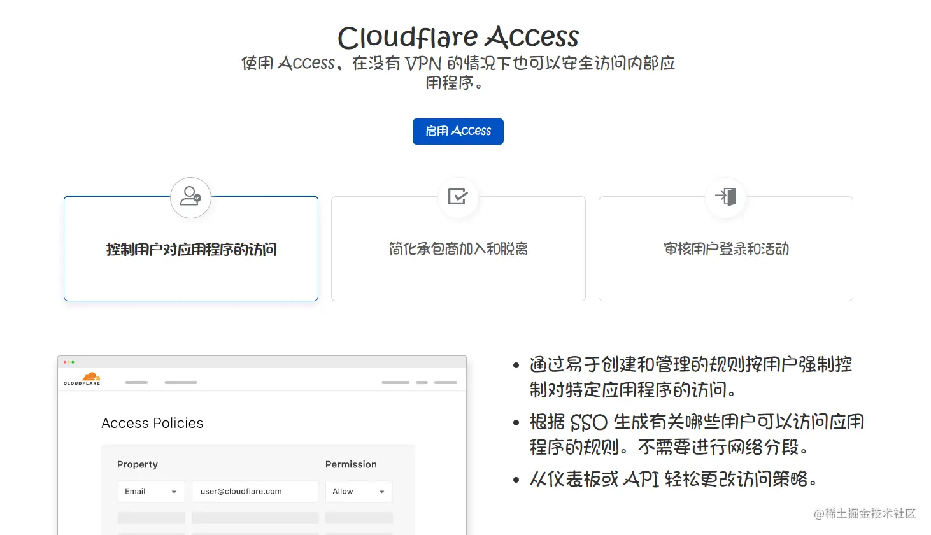Click the door login icon

(x=726, y=196)
